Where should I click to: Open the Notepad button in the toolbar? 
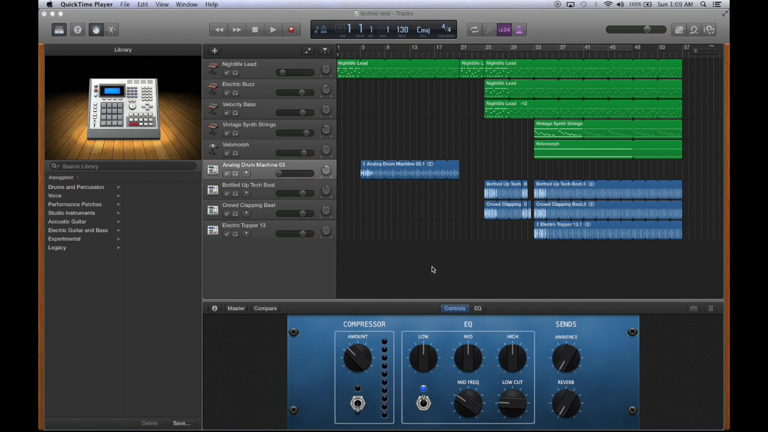pyautogui.click(x=679, y=29)
